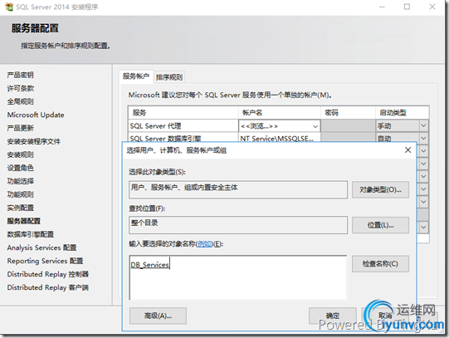Close the SQL Server 2014 setup window
This screenshot has height=338, width=449.
click(x=432, y=7)
